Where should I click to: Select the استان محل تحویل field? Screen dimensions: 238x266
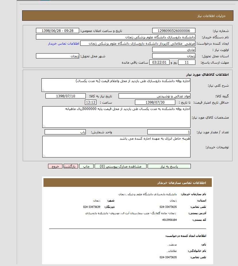point(174,56)
